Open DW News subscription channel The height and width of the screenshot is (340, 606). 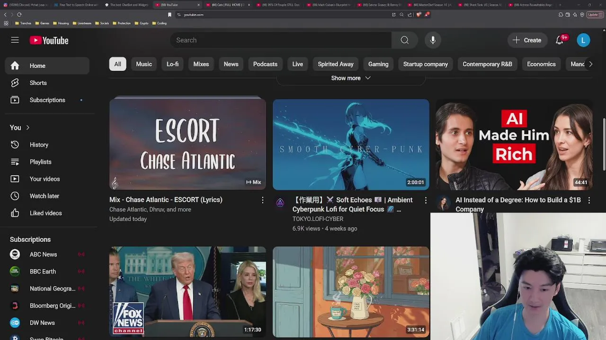pyautogui.click(x=47, y=323)
